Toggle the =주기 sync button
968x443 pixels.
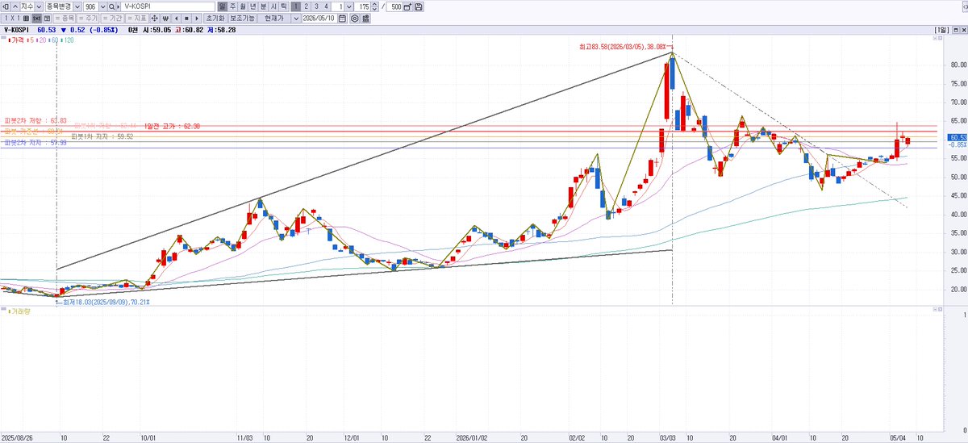point(88,18)
